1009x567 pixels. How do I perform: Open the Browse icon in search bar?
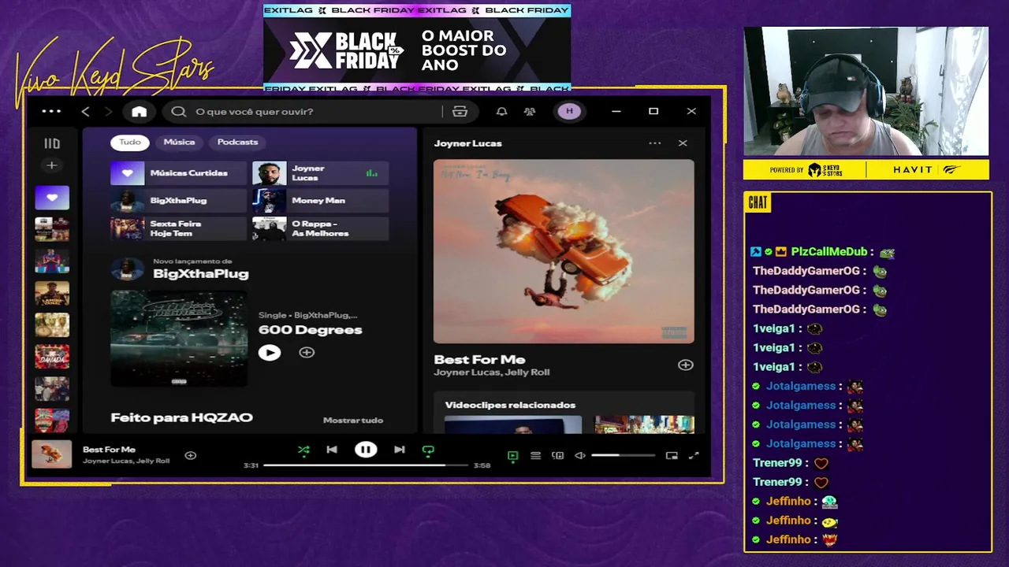pyautogui.click(x=460, y=112)
